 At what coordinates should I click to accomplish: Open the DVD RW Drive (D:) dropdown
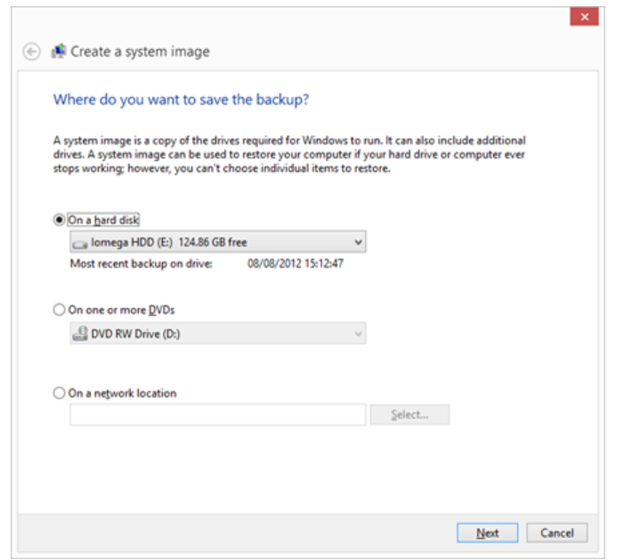218,334
